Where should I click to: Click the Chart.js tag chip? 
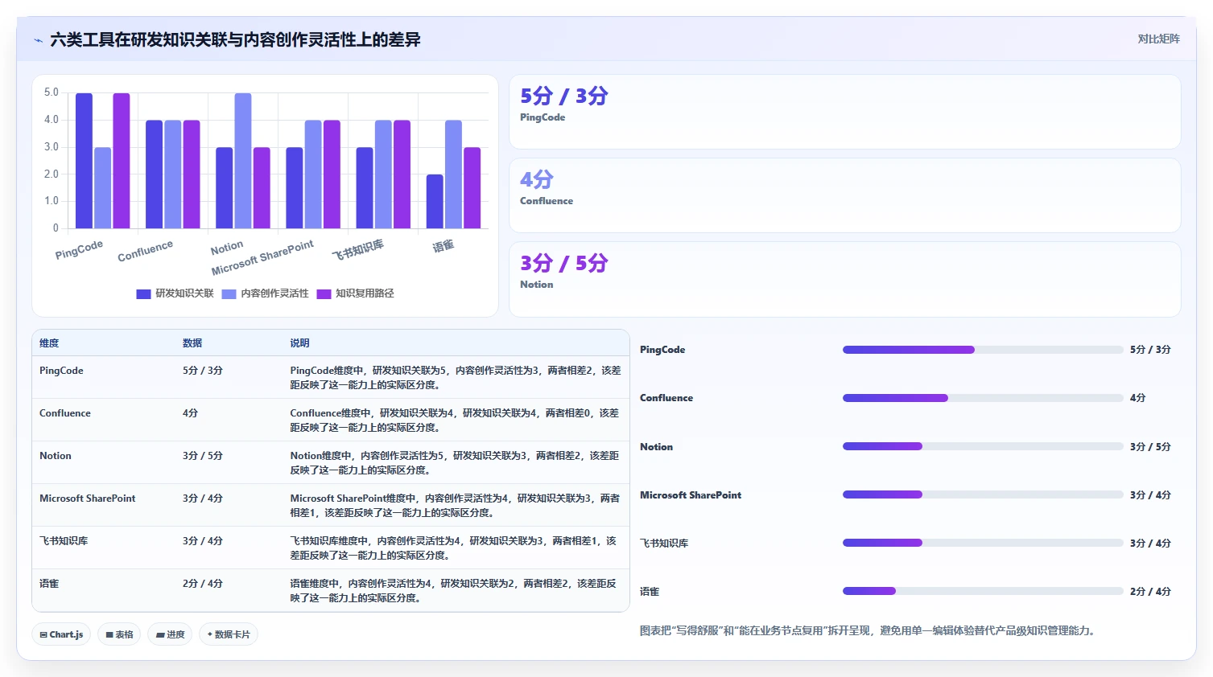click(61, 634)
